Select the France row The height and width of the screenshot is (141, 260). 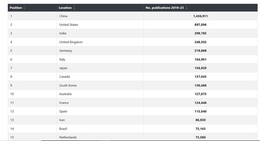(133, 103)
